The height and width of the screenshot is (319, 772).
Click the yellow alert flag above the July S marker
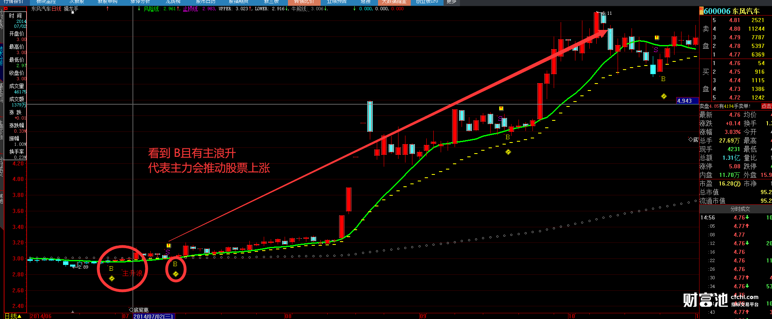(x=168, y=246)
